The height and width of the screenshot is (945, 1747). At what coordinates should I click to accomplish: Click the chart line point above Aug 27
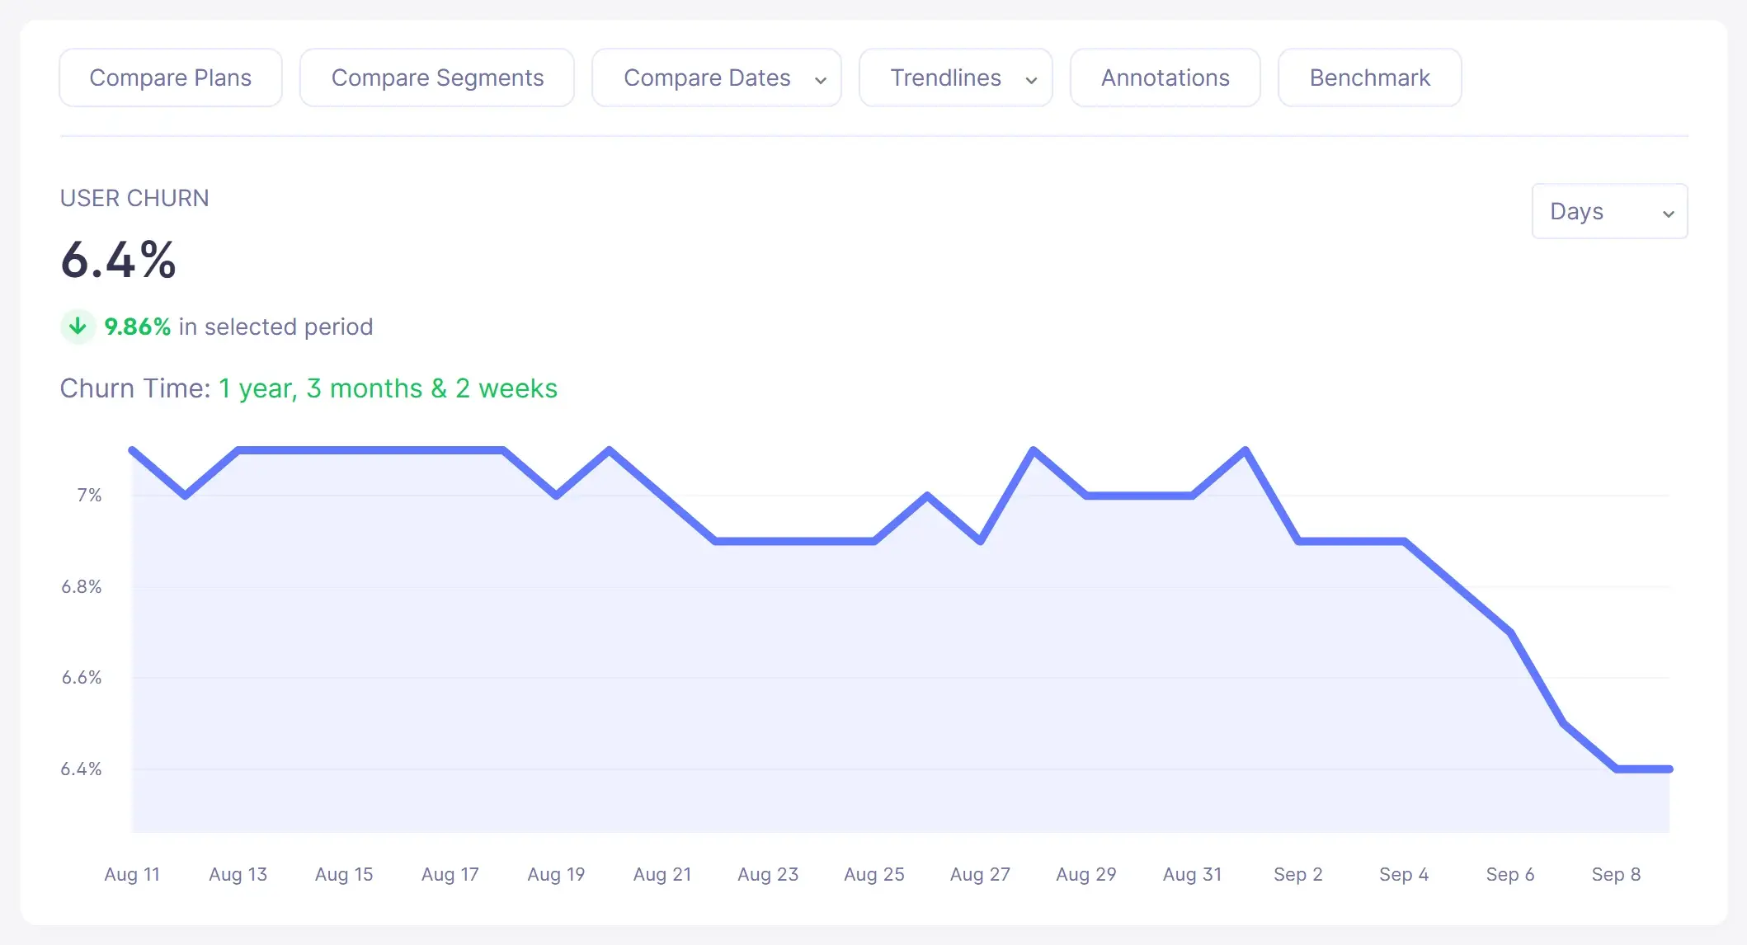click(x=980, y=541)
